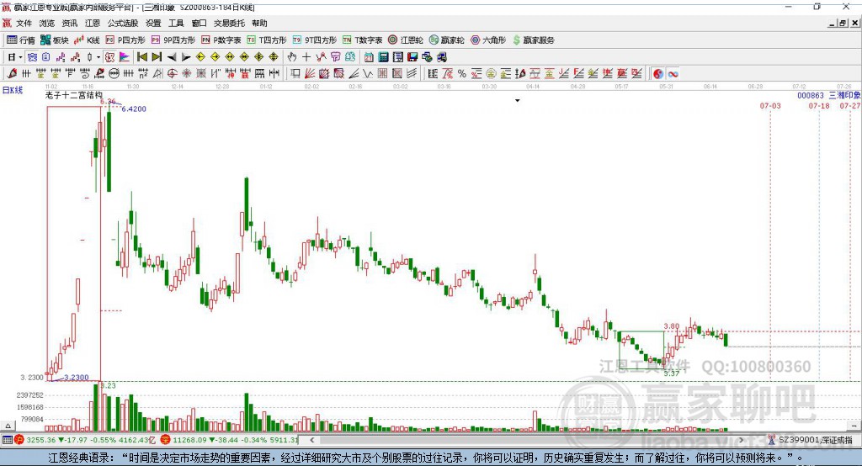Viewport: 862px width, 466px height.
Task: Open the 帮助 menu
Action: [259, 23]
